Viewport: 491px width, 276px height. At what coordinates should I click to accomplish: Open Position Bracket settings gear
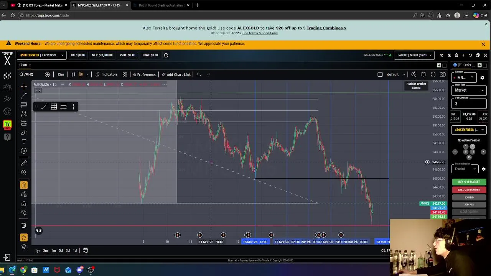(484, 169)
